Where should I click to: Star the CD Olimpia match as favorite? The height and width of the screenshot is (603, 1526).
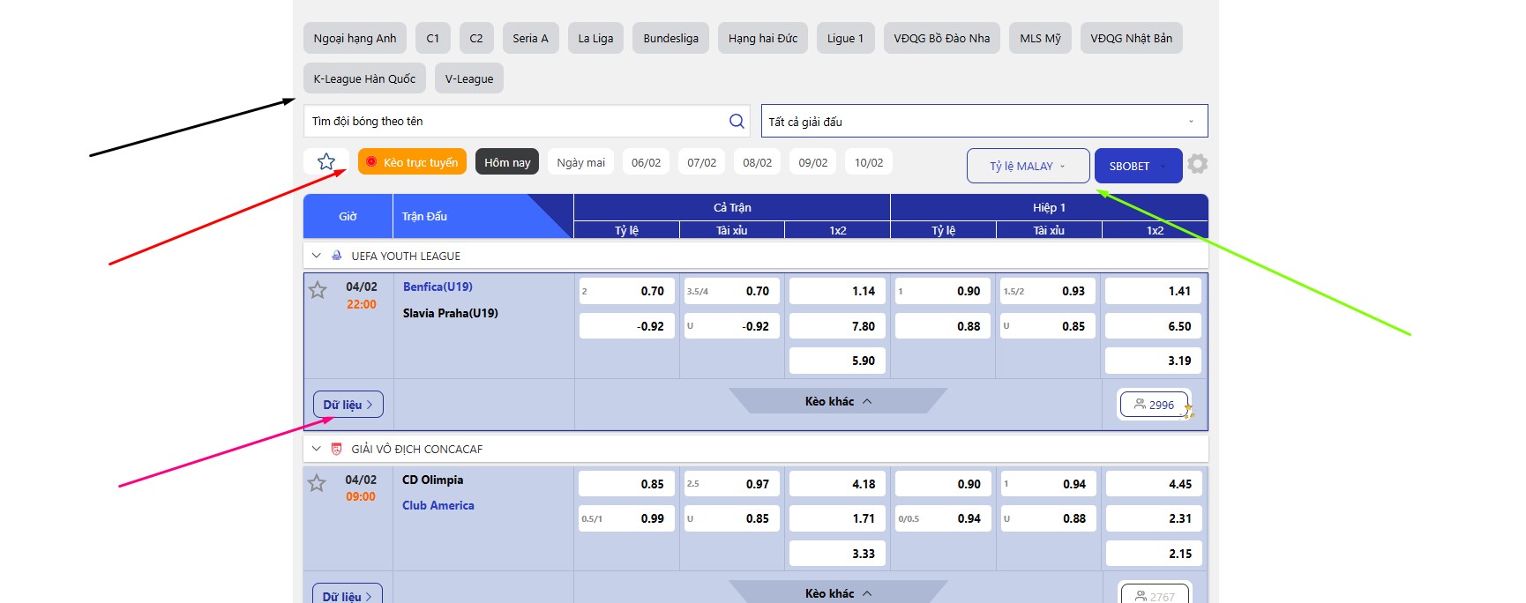(x=318, y=483)
